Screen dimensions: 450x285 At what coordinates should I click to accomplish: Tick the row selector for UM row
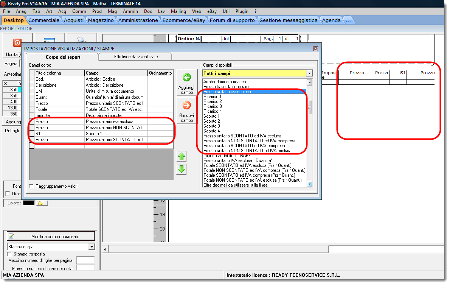point(32,91)
